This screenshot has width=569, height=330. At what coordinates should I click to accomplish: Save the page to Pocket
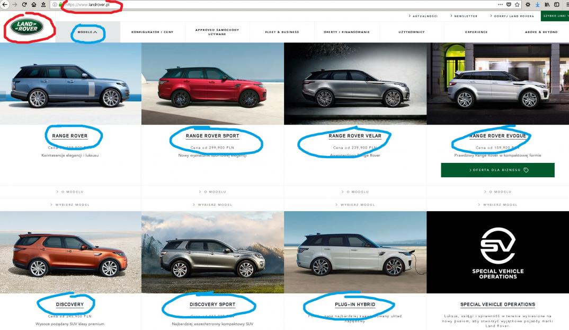tap(509, 4)
